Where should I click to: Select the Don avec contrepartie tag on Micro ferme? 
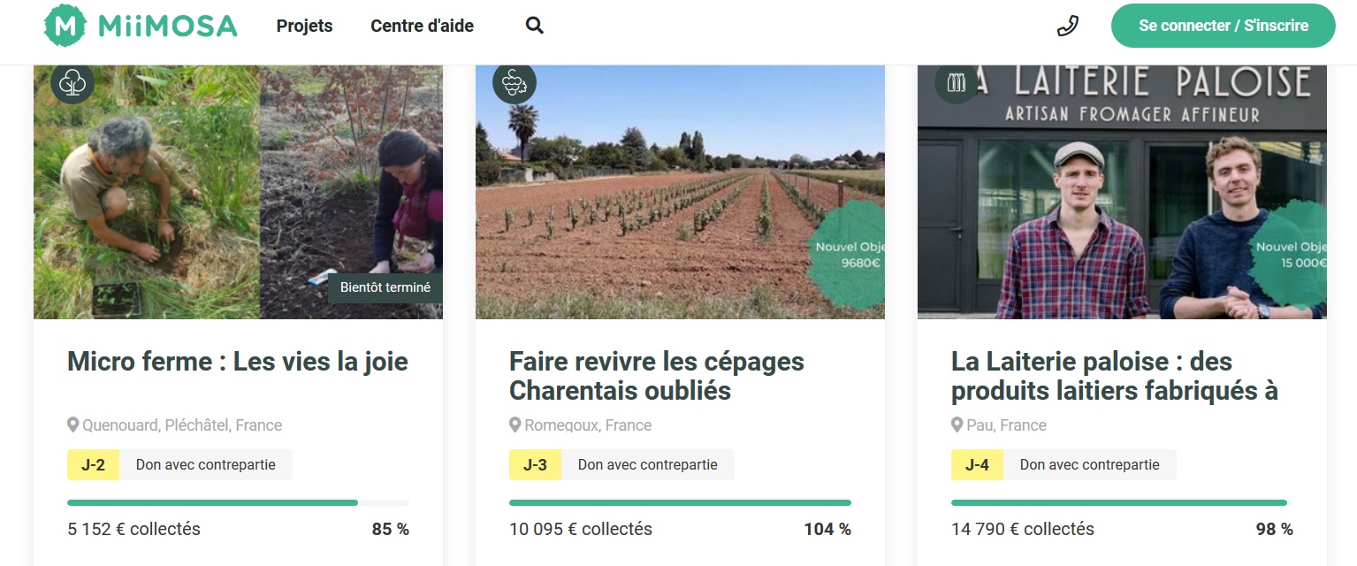coord(206,464)
